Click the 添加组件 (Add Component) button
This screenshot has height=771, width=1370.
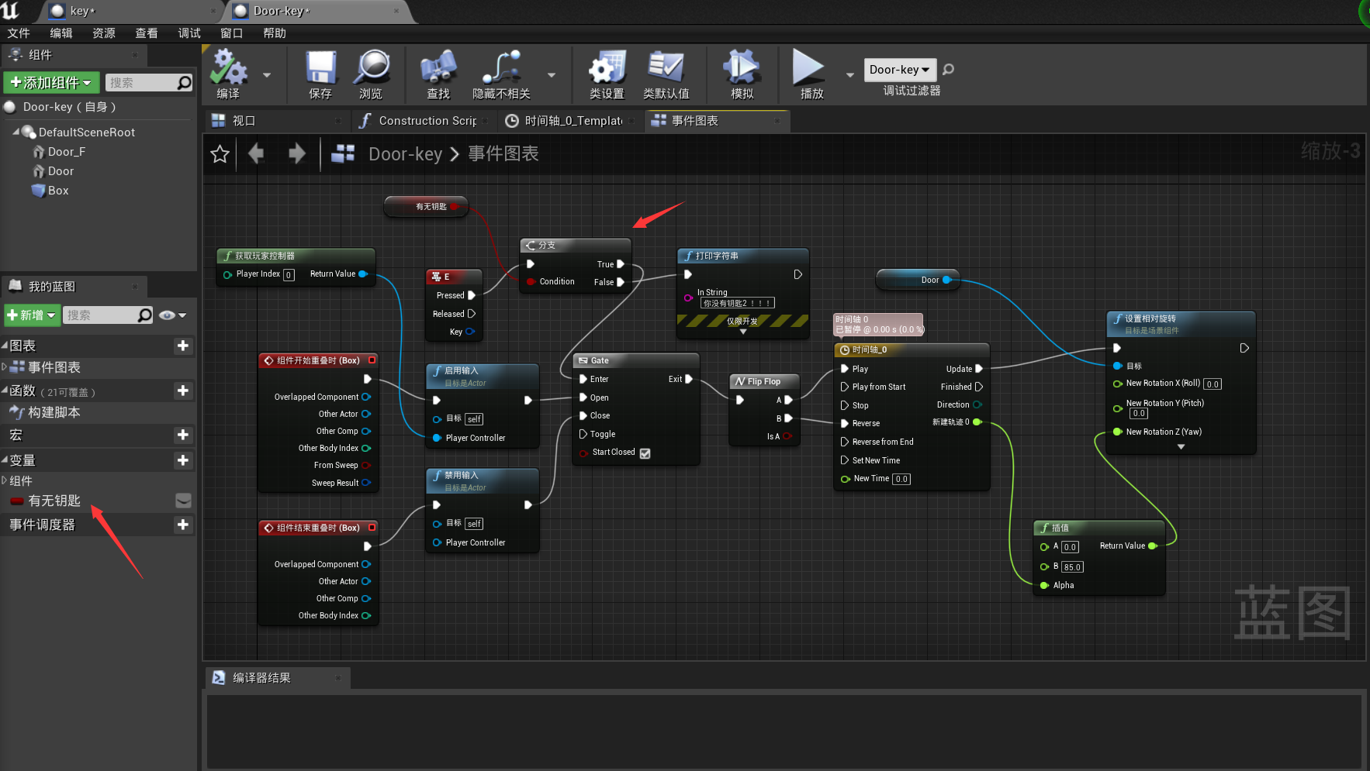click(51, 83)
